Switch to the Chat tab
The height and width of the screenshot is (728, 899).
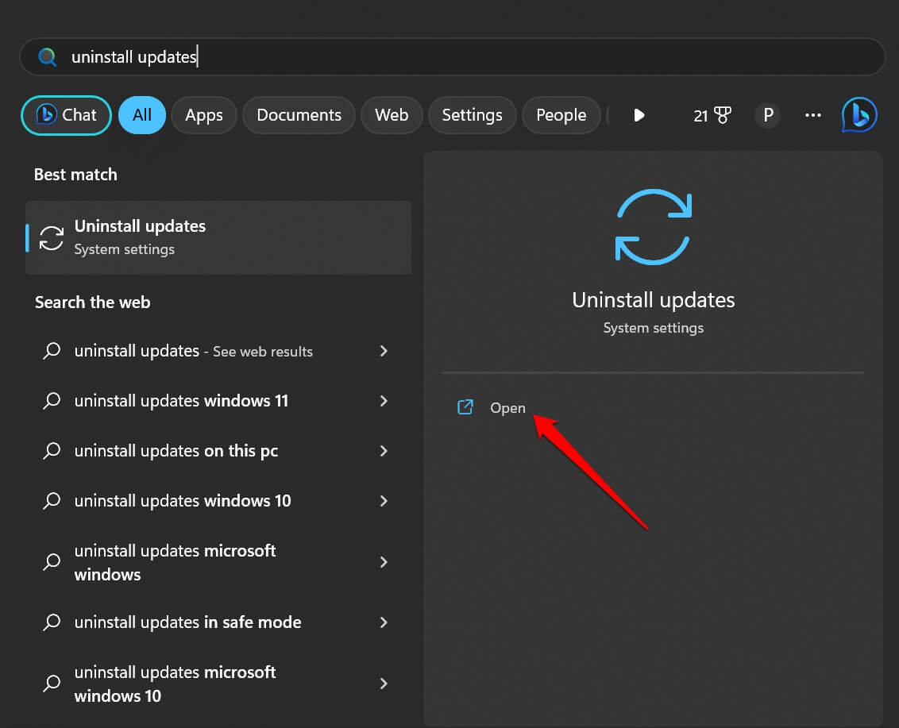(67, 115)
